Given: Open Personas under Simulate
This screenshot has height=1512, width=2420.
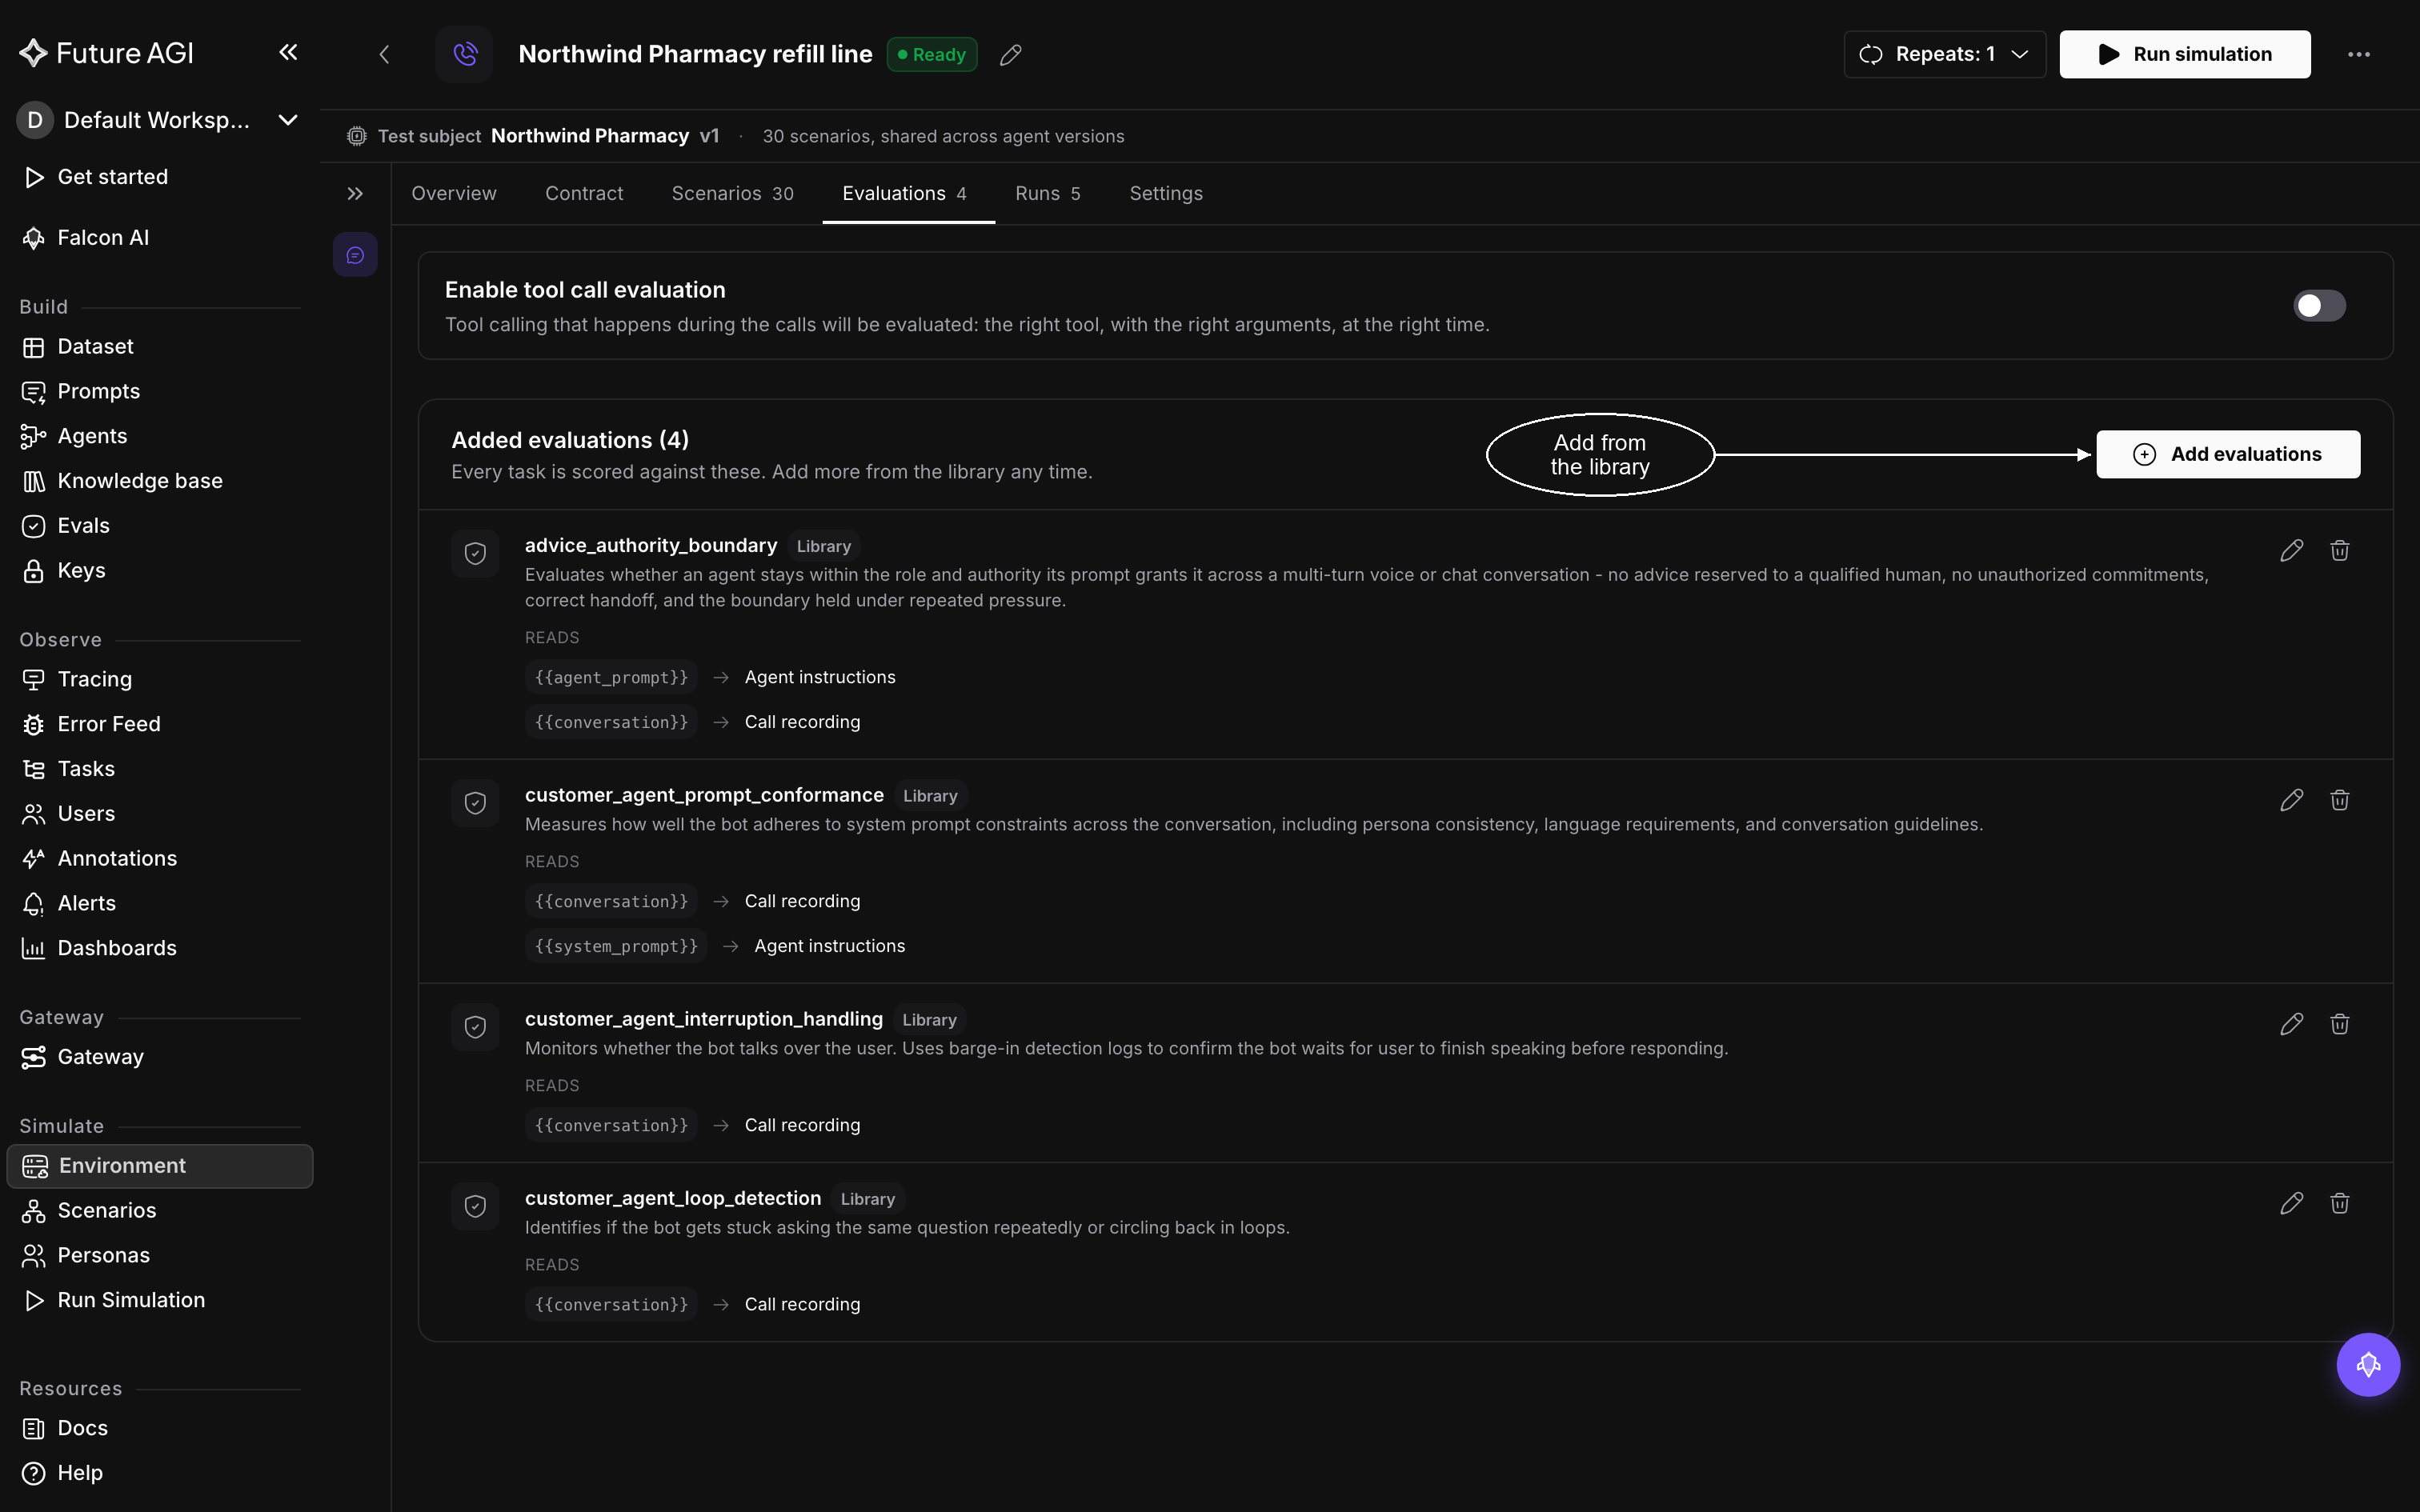Looking at the screenshot, I should [159, 1256].
